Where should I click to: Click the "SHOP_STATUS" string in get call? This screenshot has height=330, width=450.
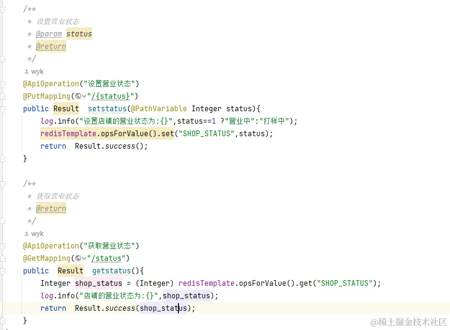(x=344, y=283)
